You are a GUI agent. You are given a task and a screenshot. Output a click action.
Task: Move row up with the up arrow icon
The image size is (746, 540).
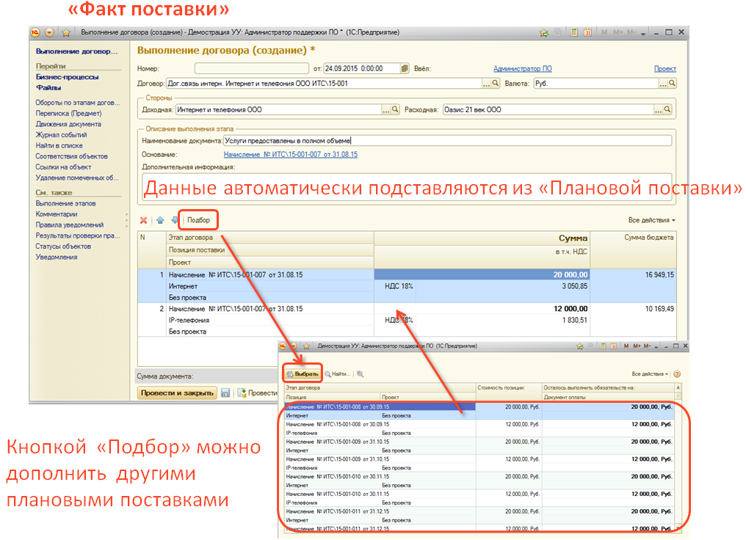click(x=159, y=220)
